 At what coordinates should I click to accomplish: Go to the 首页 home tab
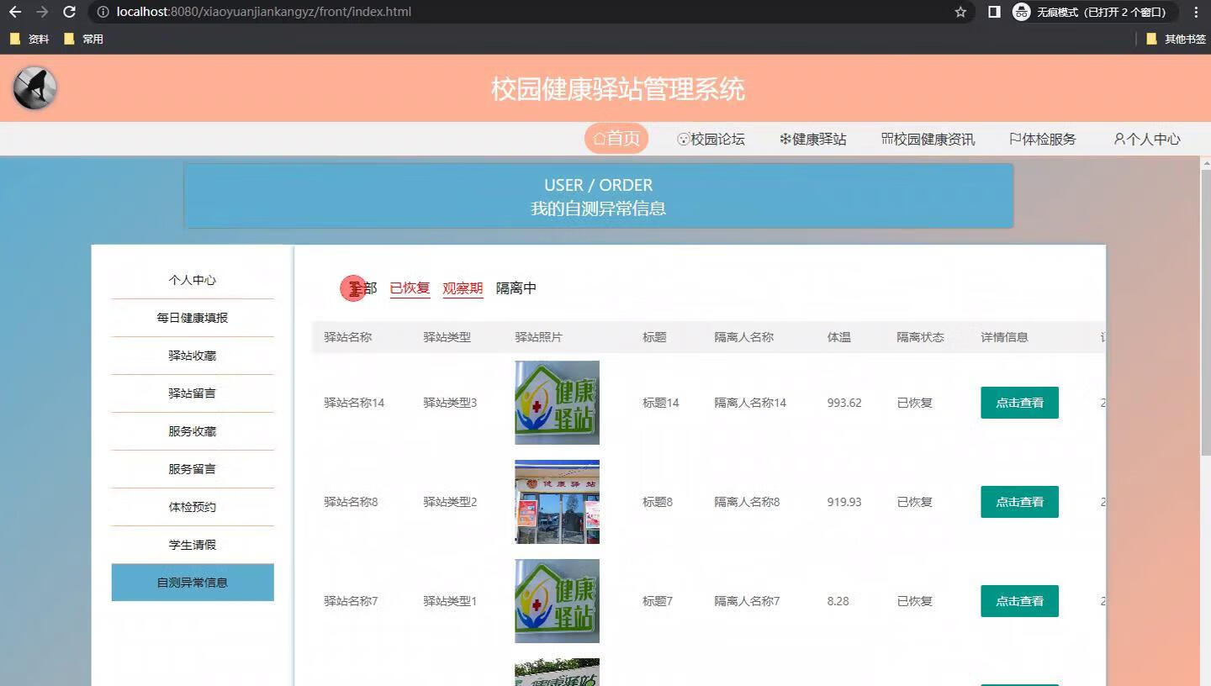click(616, 139)
